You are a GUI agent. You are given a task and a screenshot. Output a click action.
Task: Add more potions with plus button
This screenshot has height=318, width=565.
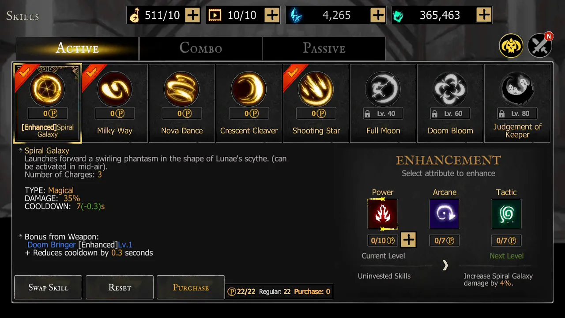pyautogui.click(x=192, y=15)
